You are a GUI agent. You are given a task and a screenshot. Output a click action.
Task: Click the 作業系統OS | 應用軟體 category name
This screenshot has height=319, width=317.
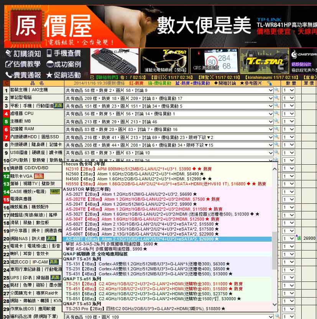pyautogui.click(x=33, y=309)
